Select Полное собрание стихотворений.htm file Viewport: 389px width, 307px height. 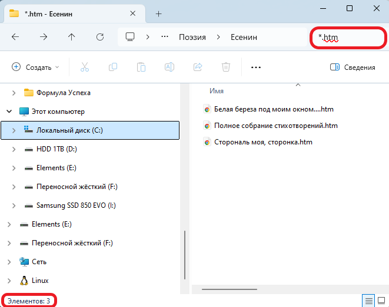tap(275, 126)
